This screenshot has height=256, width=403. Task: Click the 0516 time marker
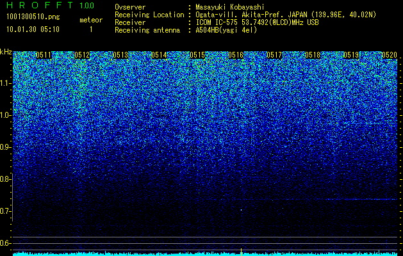[x=236, y=54]
